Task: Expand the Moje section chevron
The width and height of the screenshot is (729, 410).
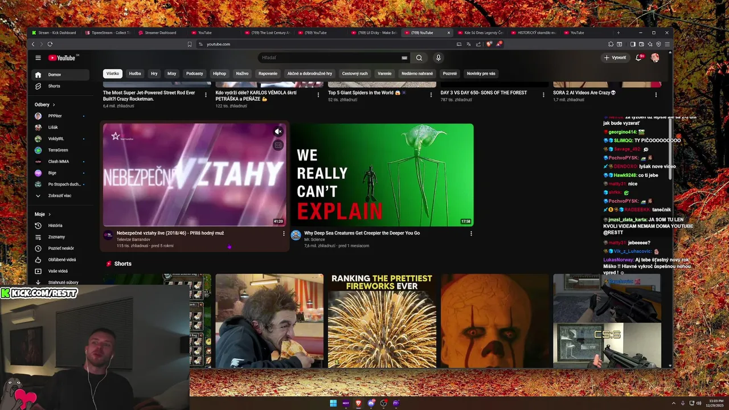Action: click(50, 214)
